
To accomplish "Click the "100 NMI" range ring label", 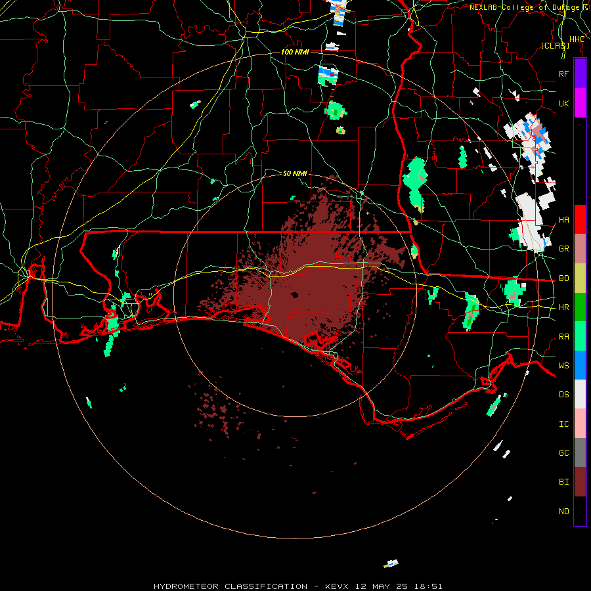I will (295, 52).
